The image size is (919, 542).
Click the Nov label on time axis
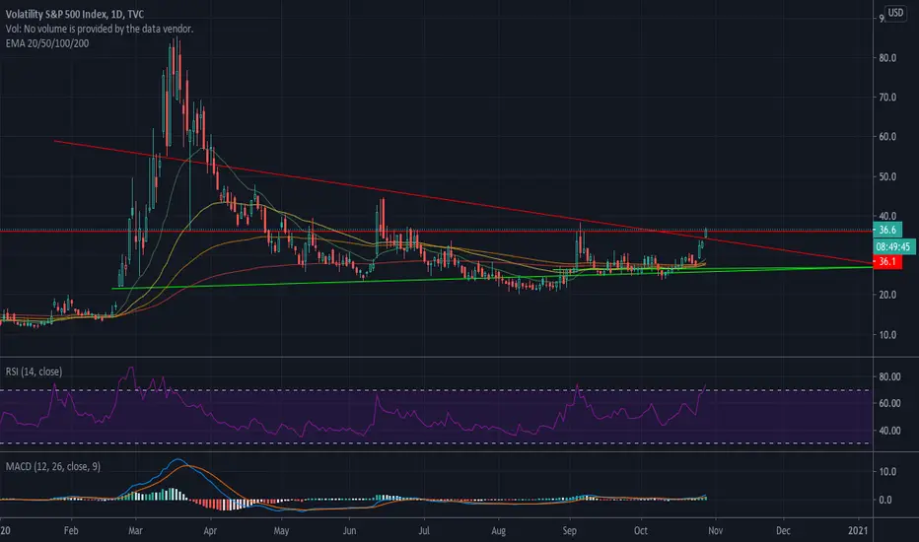pyautogui.click(x=715, y=530)
